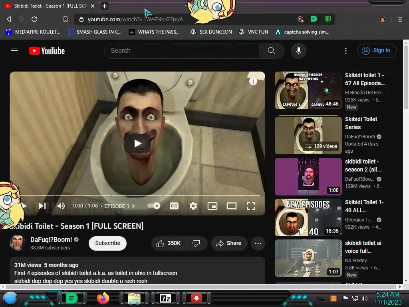Click the horizontal scrollbar at bottom
The height and width of the screenshot is (307, 409).
click(x=201, y=287)
